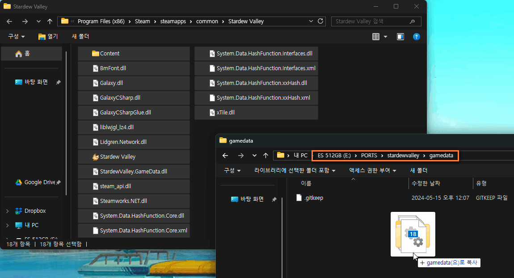514x278 pixels.
Task: Select Lidgren.Network.dll file
Action: (x=134, y=142)
